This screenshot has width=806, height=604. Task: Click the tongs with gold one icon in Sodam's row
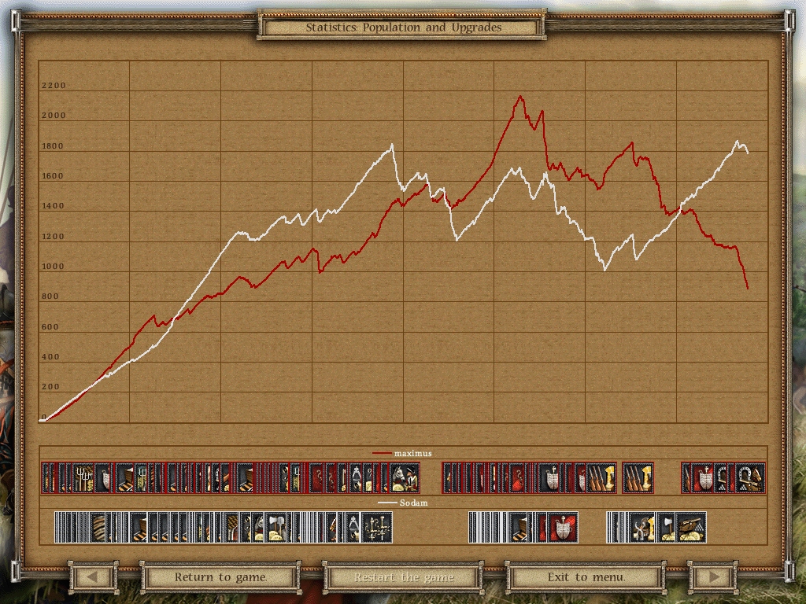[x=641, y=528]
